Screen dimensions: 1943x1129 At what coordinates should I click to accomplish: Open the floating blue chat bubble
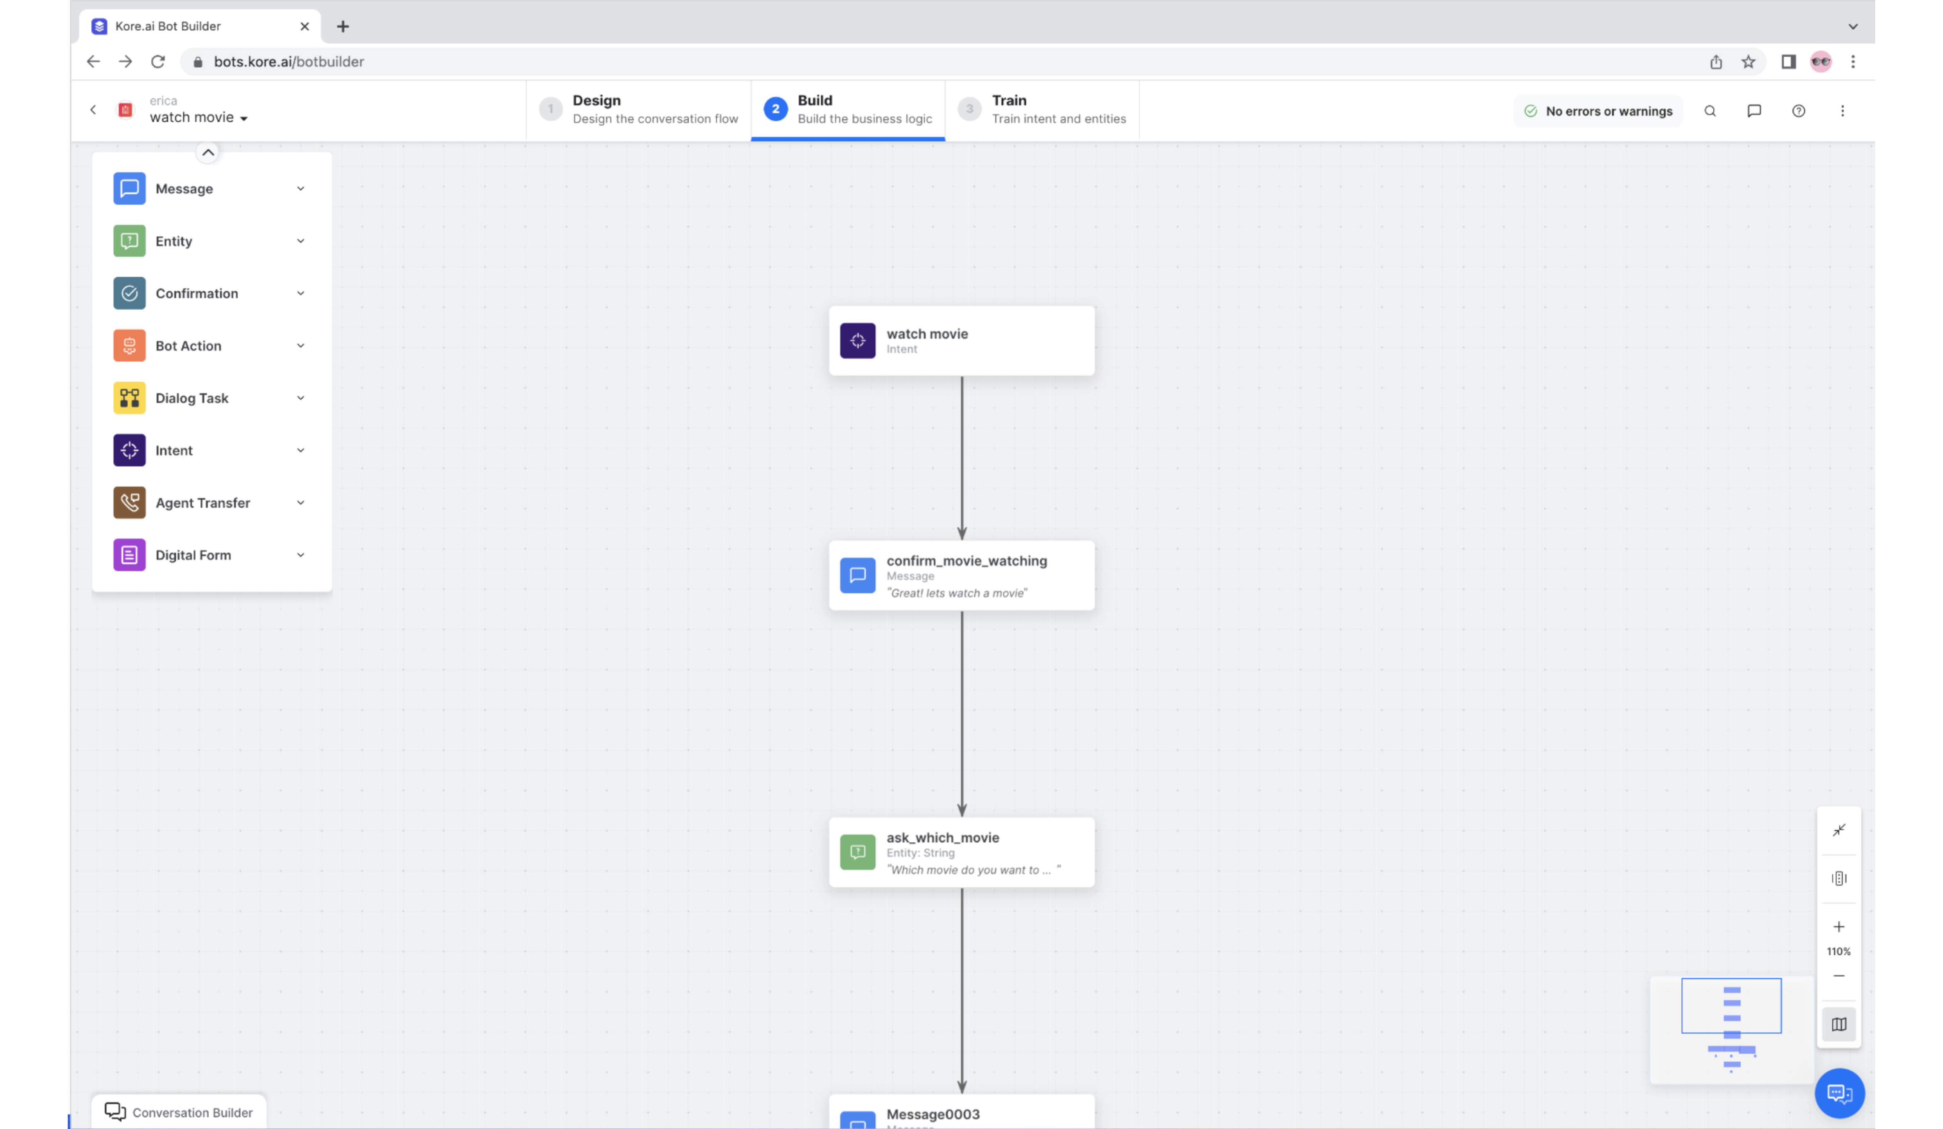point(1840,1094)
